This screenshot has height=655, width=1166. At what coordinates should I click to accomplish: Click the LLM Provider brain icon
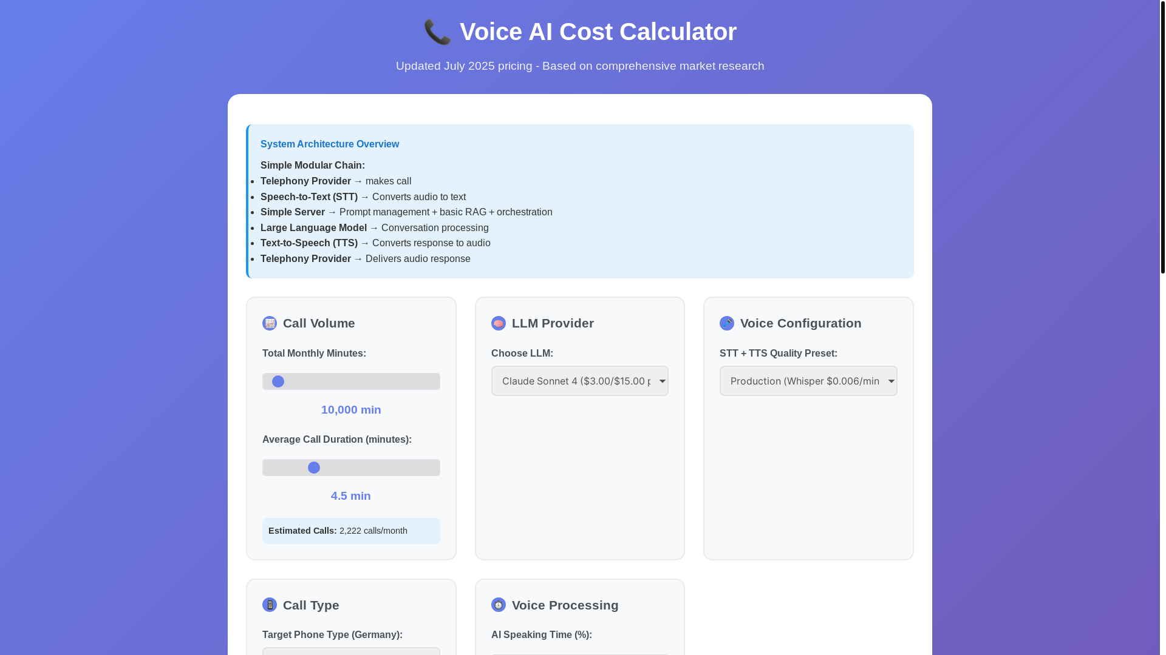(x=499, y=323)
